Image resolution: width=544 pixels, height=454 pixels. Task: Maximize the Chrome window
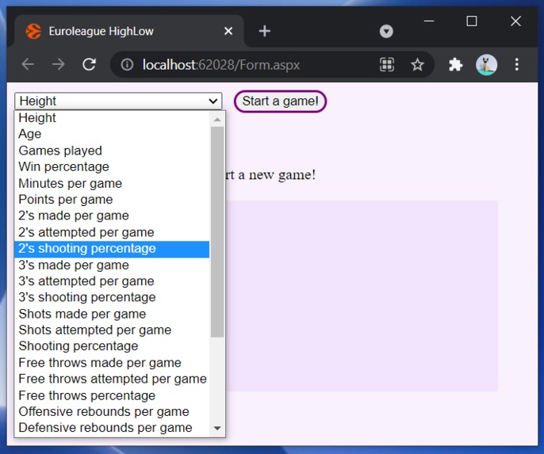pyautogui.click(x=472, y=21)
